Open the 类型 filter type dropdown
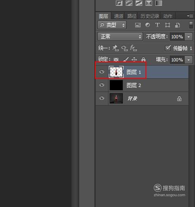195x207 pixels. [x=112, y=25]
